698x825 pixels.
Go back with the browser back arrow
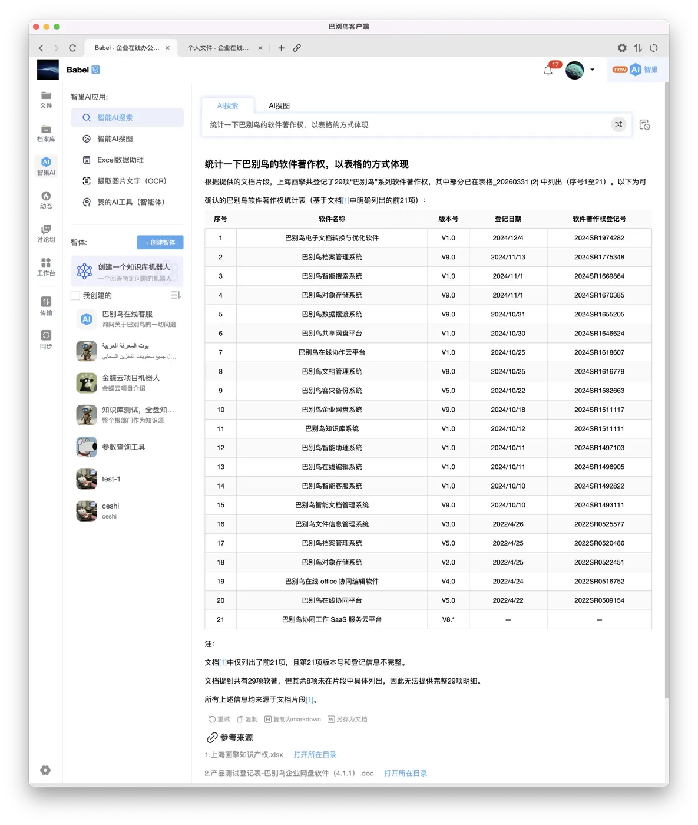[x=41, y=48]
